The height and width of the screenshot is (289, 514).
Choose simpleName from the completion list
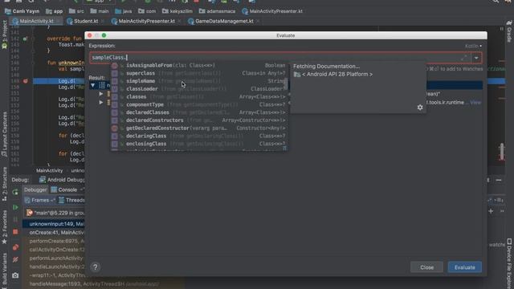[198, 81]
